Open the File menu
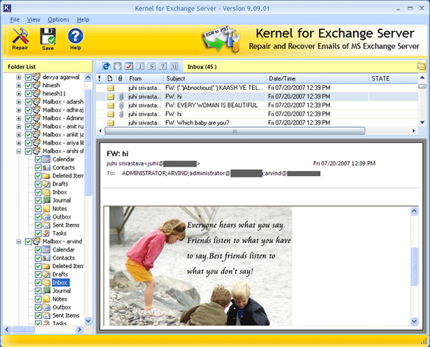The height and width of the screenshot is (347, 430). 15,20
